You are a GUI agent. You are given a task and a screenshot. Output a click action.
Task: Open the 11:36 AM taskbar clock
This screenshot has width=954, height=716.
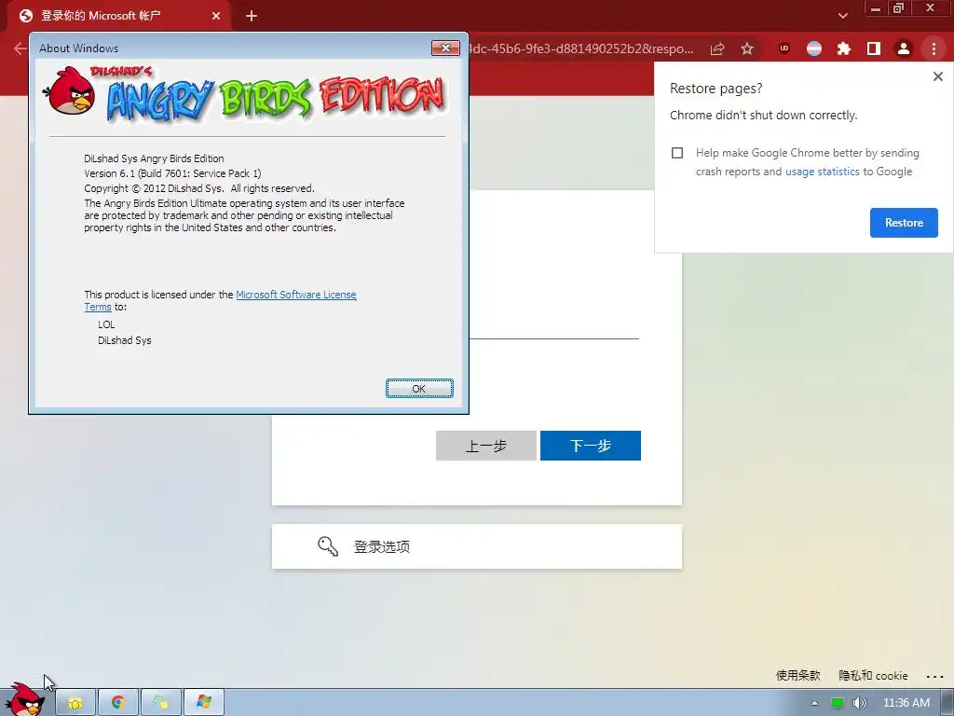pos(906,703)
